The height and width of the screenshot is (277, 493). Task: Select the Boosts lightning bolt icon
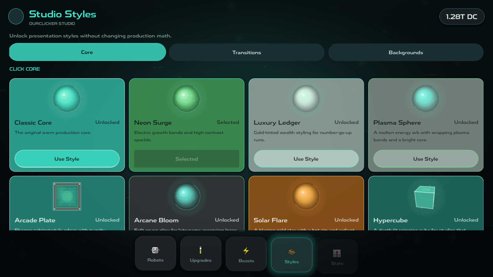pos(246,251)
